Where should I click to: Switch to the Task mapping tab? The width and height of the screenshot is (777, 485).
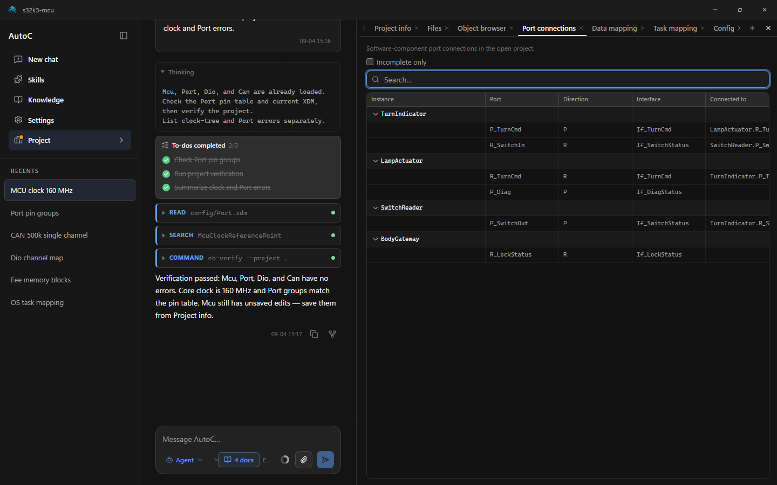[x=675, y=28]
